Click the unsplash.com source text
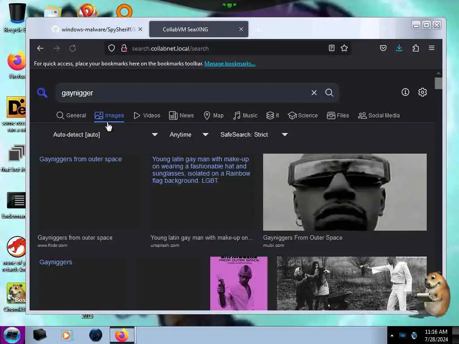This screenshot has width=459, height=344. [x=165, y=245]
